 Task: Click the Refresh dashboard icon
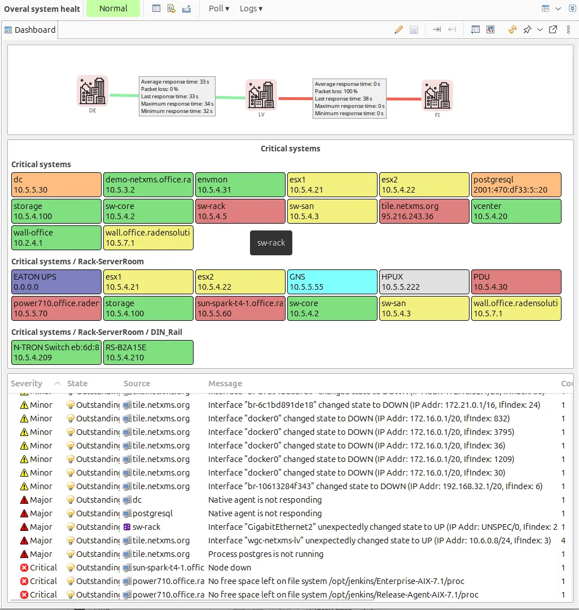point(512,29)
